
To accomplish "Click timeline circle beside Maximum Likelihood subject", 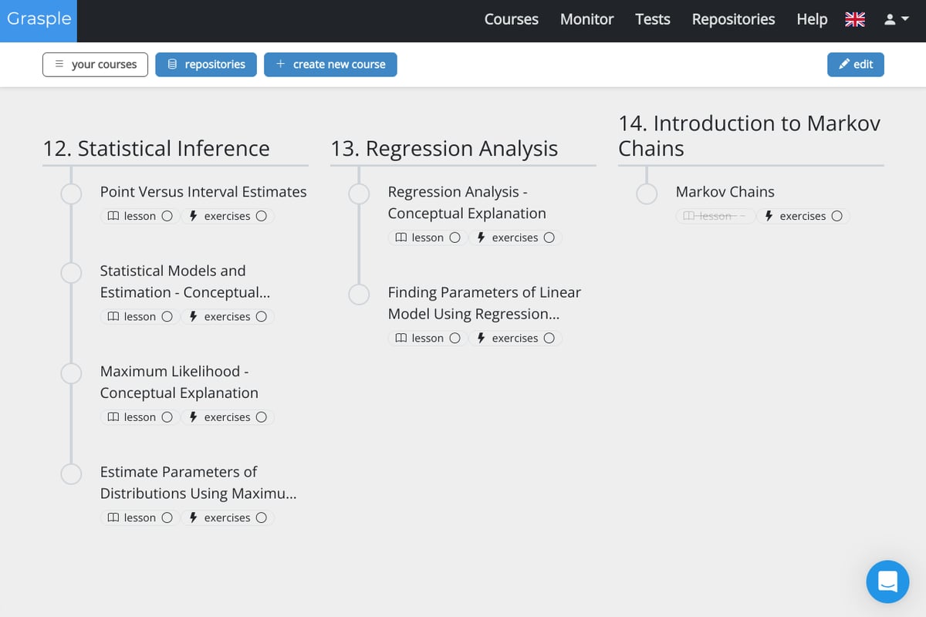I will [x=71, y=373].
